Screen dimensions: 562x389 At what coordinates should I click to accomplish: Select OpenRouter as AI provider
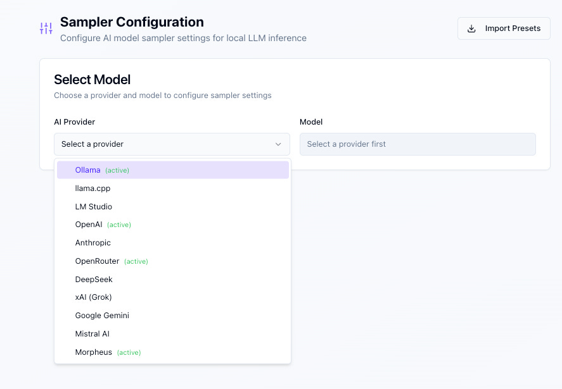(97, 261)
